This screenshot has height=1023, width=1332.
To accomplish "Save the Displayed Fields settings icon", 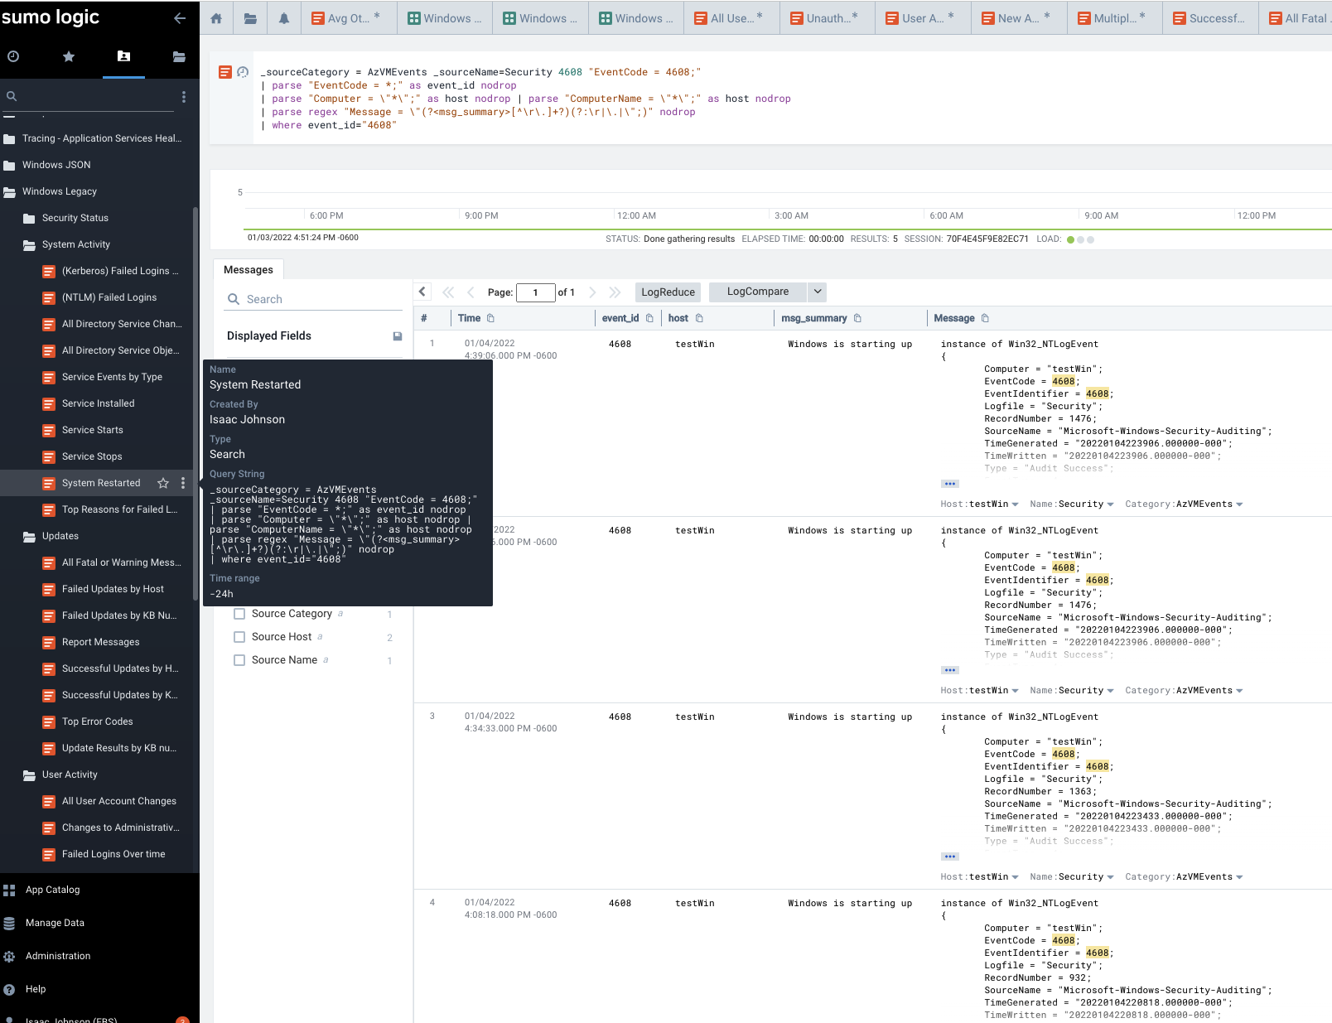I will click(398, 336).
